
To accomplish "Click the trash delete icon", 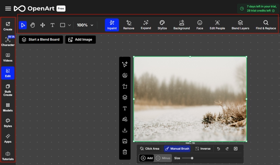I will [x=125, y=152].
